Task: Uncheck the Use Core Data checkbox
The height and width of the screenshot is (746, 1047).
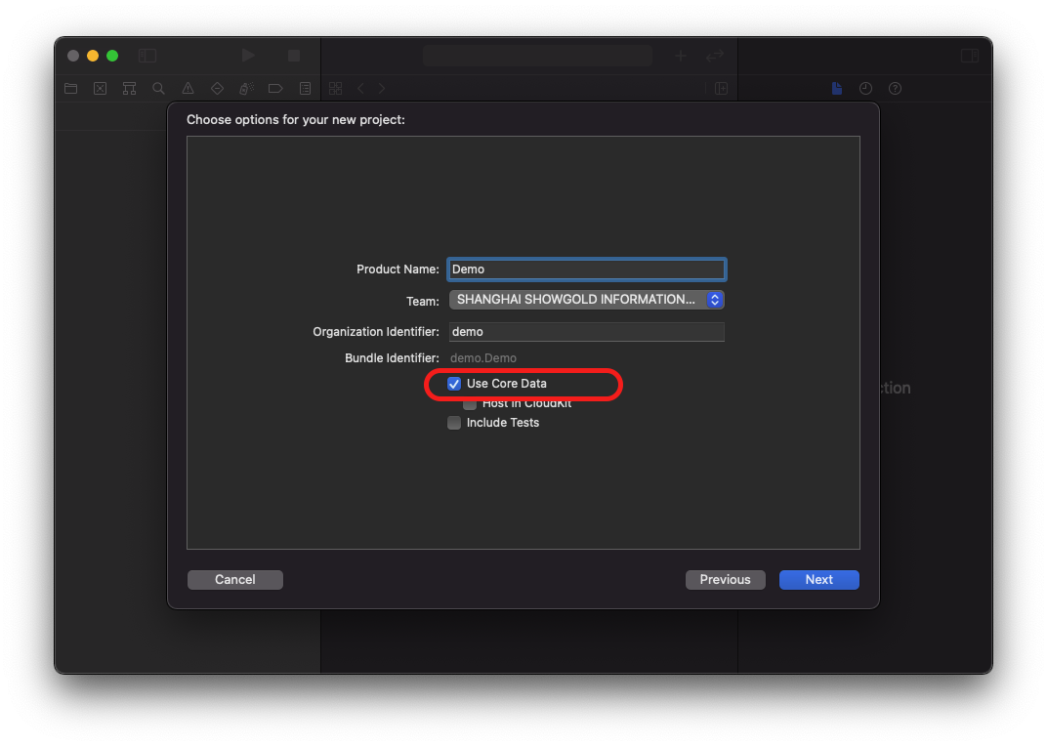Action: (x=454, y=384)
